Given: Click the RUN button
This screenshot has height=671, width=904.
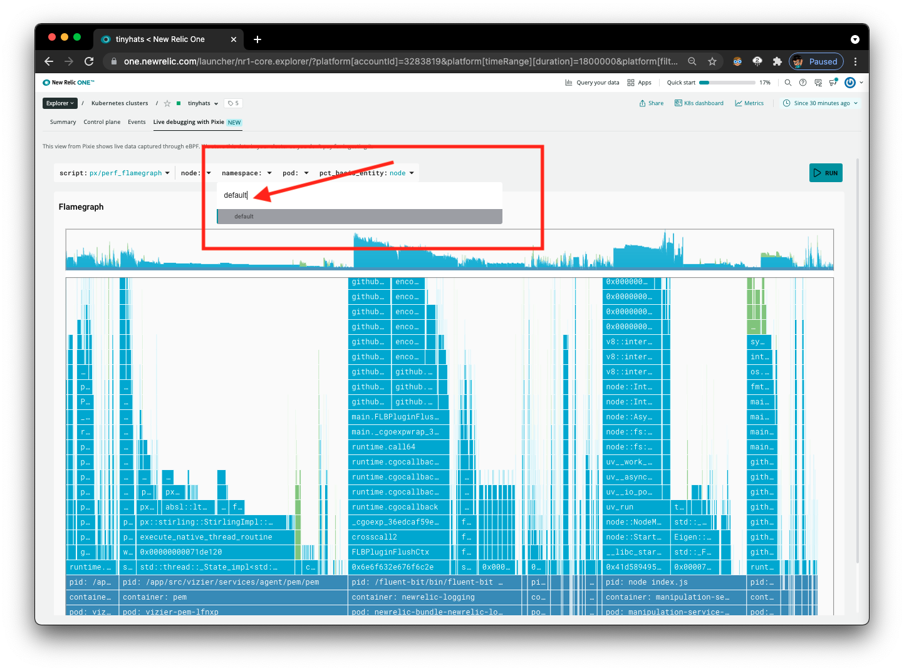Looking at the screenshot, I should click(826, 173).
